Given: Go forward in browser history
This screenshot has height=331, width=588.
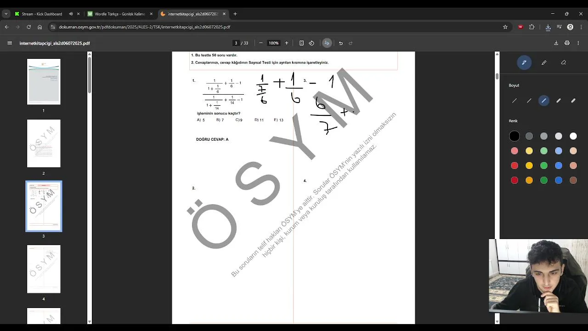Looking at the screenshot, I should pyautogui.click(x=17, y=27).
